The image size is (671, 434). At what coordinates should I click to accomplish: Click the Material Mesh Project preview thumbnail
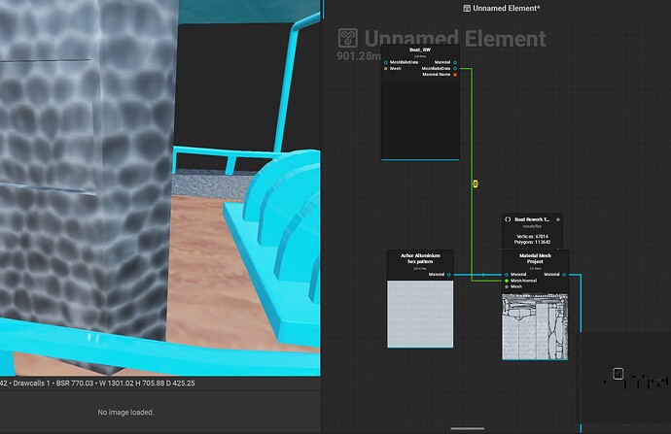(x=535, y=326)
